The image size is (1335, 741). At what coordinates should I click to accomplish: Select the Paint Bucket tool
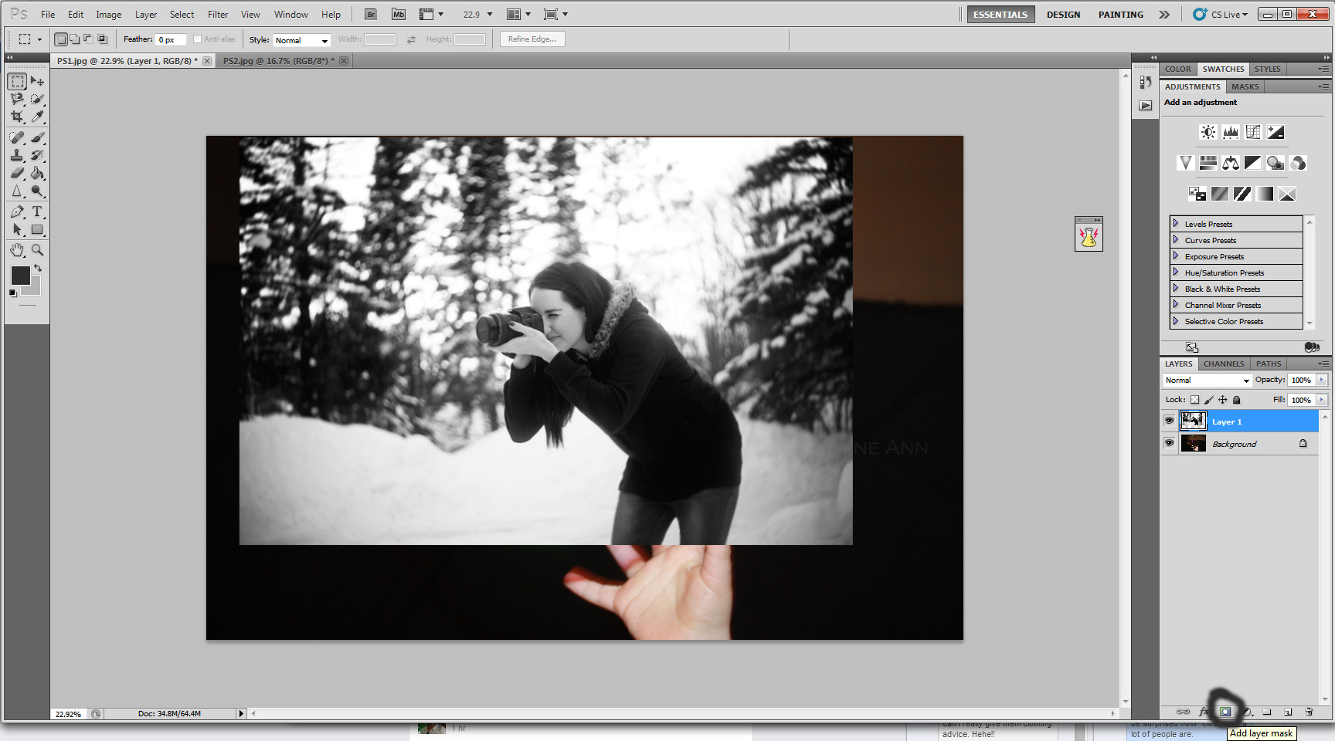click(x=37, y=173)
